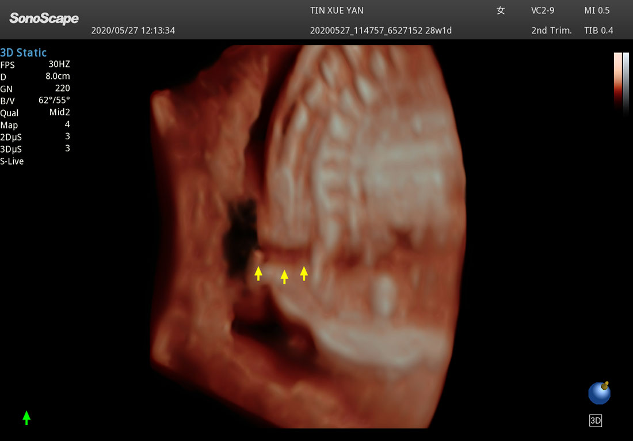Click the FPS parameter label
Viewport: 633px width, 441px height.
point(7,65)
